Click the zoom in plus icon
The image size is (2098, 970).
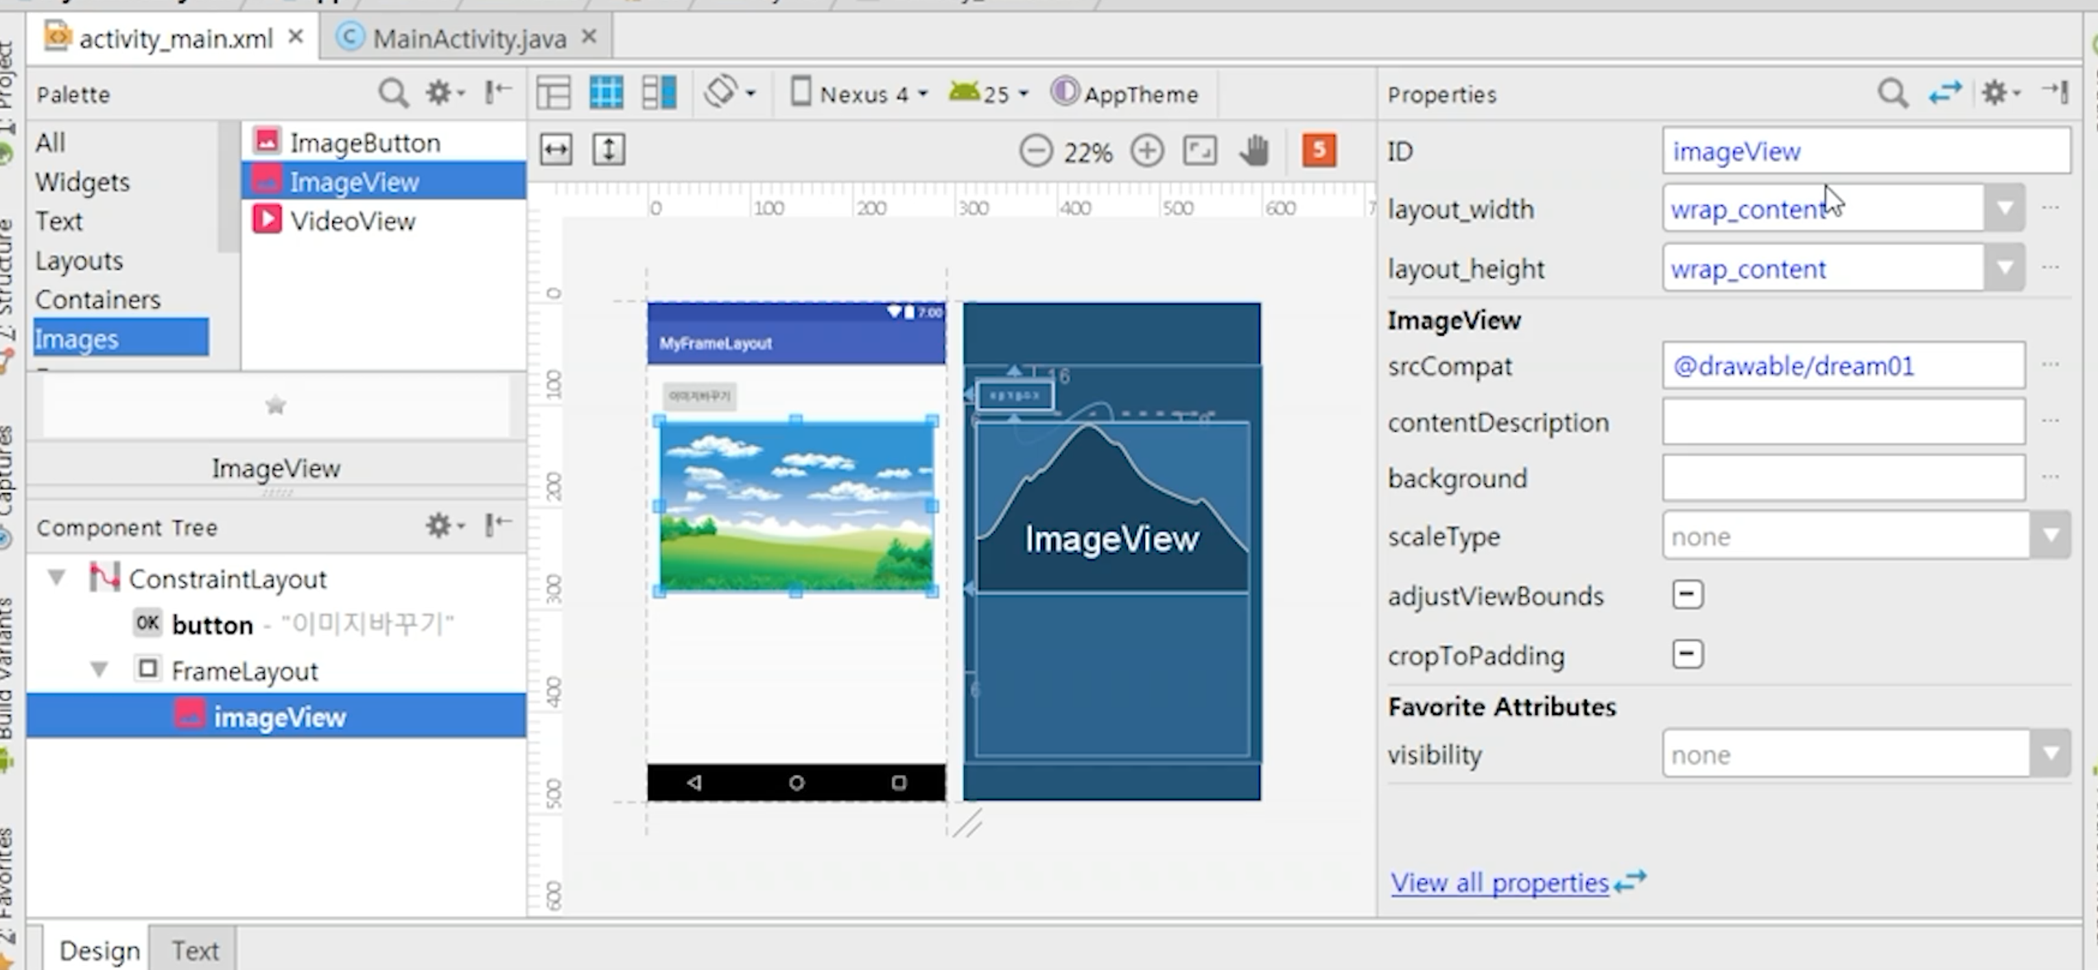point(1146,151)
